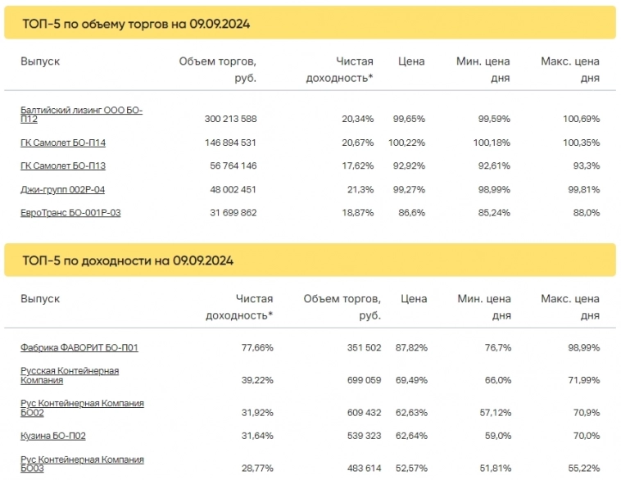Image resolution: width=621 pixels, height=480 pixels.
Task: Click the 77,66% yield value cell
Action: (257, 347)
